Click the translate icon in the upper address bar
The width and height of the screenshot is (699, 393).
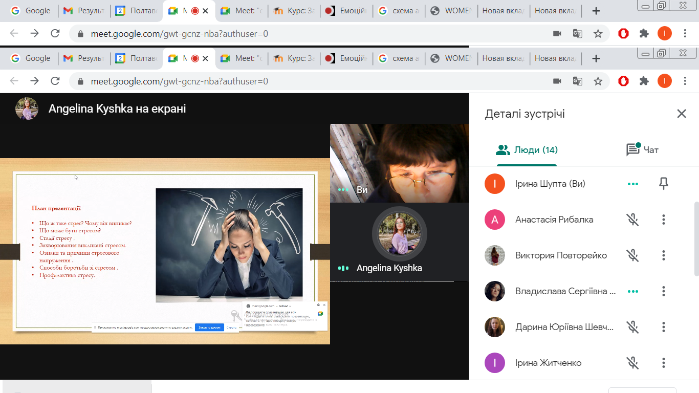(x=578, y=34)
